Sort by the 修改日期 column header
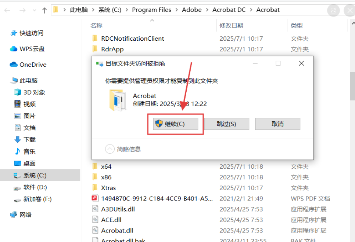355x242 pixels. pos(232,26)
